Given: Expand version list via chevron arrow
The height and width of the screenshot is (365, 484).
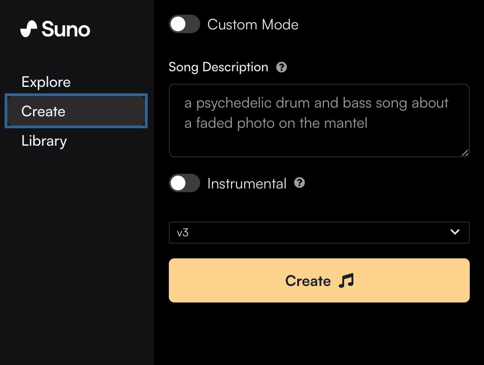Looking at the screenshot, I should tap(455, 232).
